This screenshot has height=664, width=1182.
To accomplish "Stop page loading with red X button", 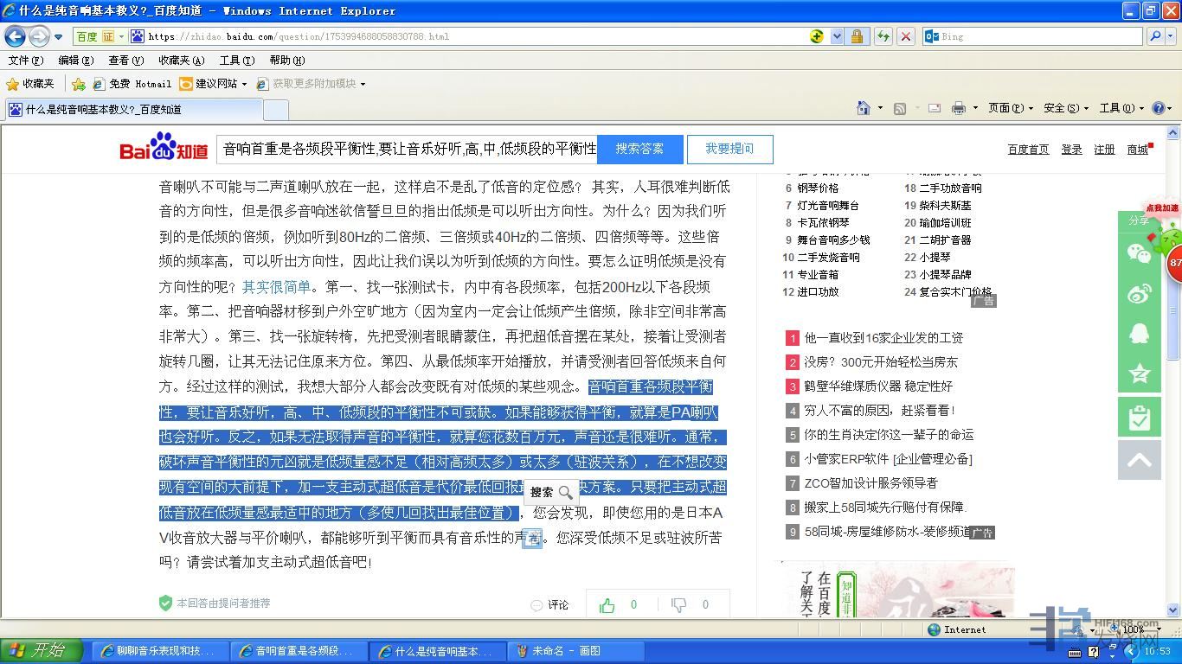I will click(905, 36).
